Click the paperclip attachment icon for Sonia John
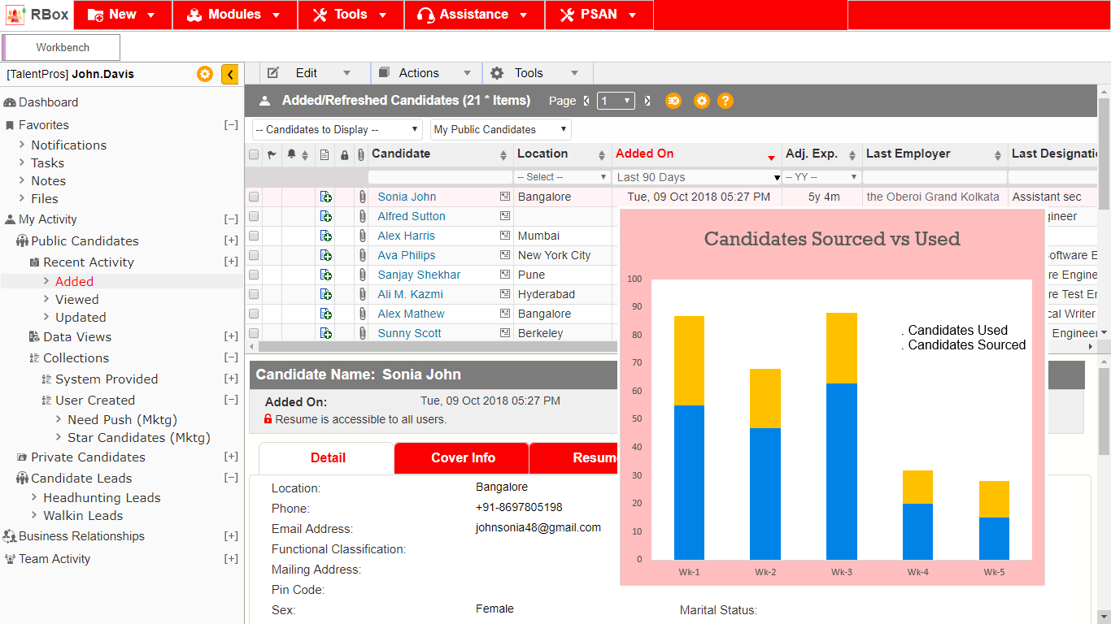 [361, 197]
